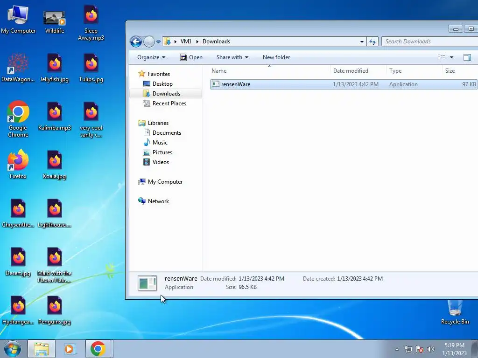Go back in Explorer window
The height and width of the screenshot is (358, 478).
tap(136, 41)
